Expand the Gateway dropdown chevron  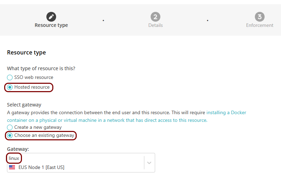(x=149, y=163)
